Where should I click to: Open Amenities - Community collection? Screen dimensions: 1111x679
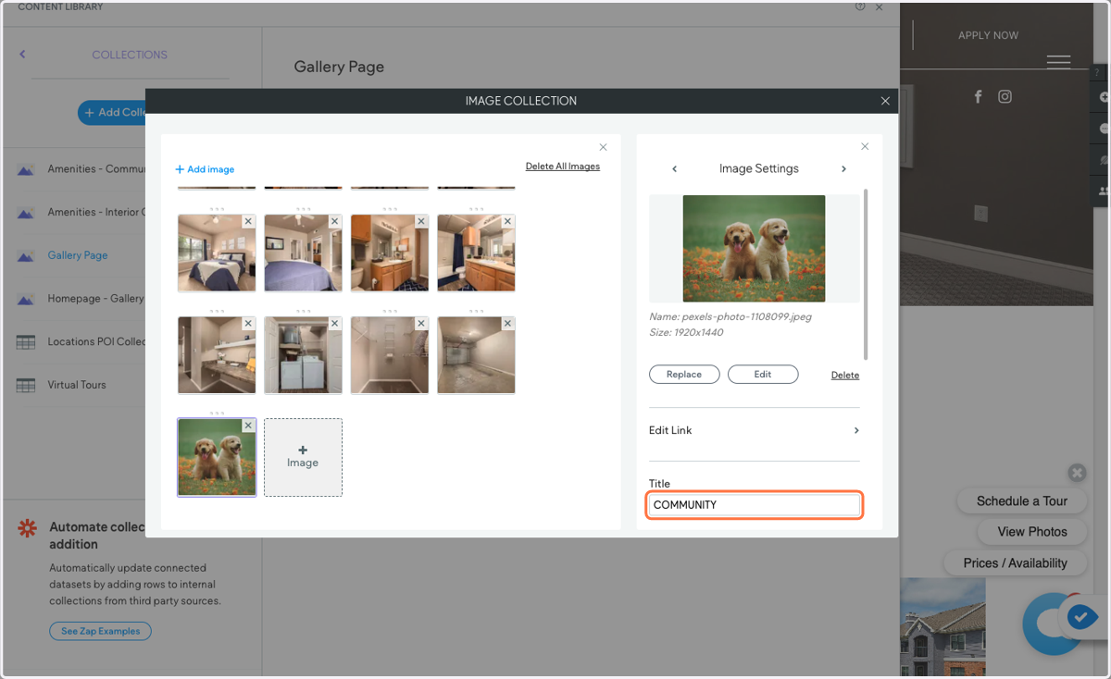pos(96,169)
